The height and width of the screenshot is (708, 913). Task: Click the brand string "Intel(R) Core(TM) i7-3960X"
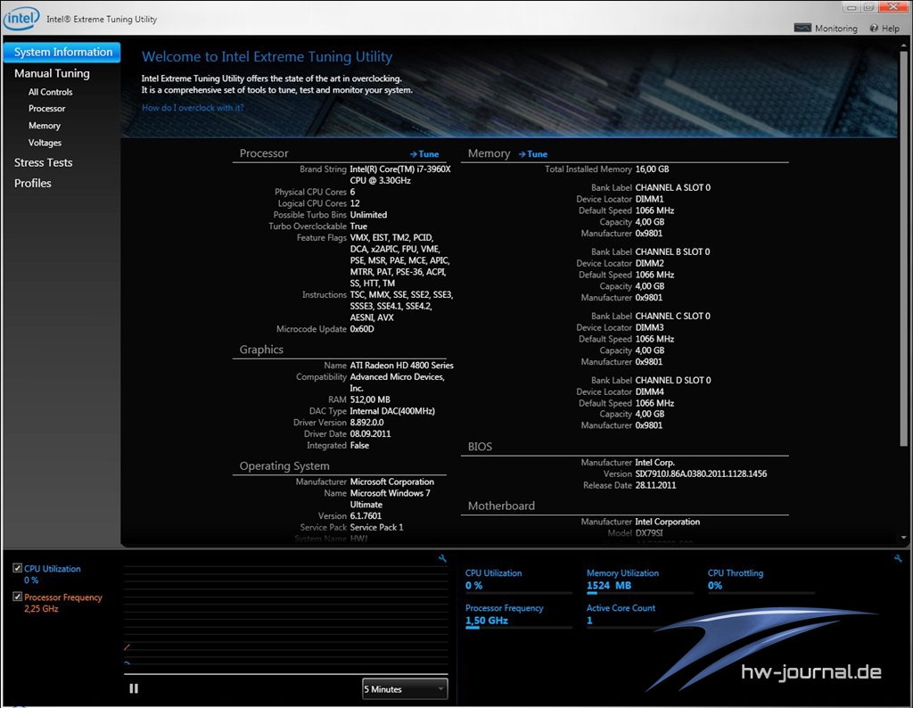[400, 169]
